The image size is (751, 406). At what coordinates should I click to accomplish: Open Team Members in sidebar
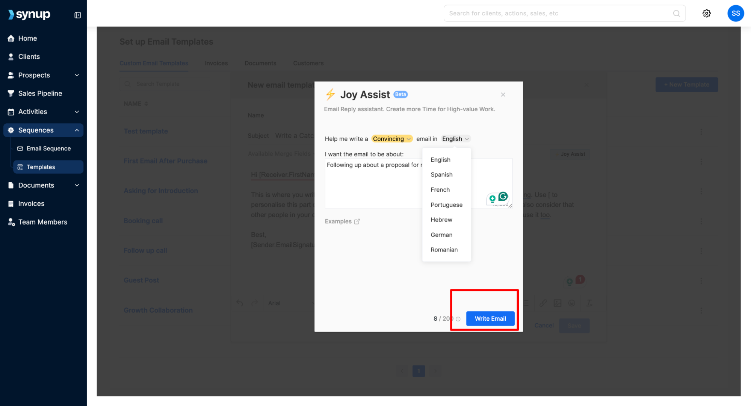[42, 222]
